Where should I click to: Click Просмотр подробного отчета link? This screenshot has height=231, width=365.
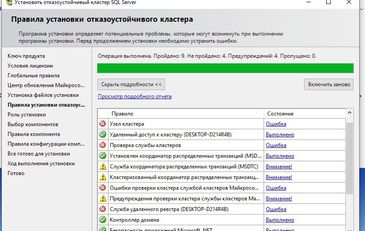click(135, 96)
